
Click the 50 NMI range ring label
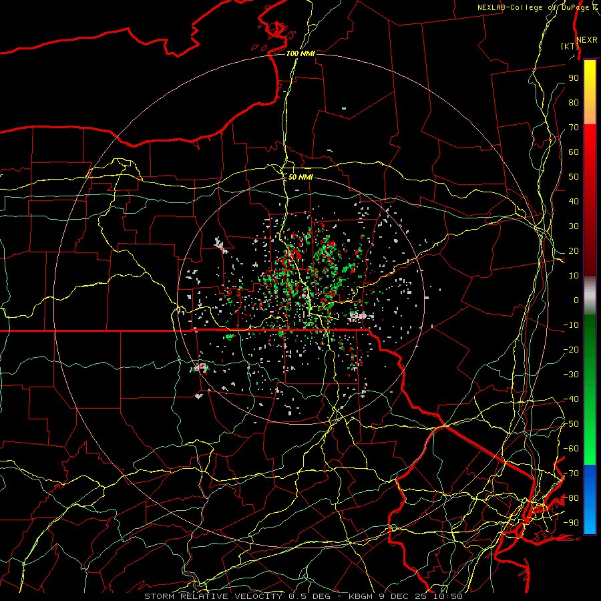(x=300, y=177)
